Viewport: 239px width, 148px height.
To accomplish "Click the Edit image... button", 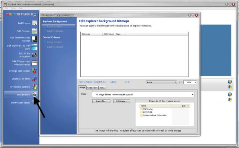I will 122,101.
